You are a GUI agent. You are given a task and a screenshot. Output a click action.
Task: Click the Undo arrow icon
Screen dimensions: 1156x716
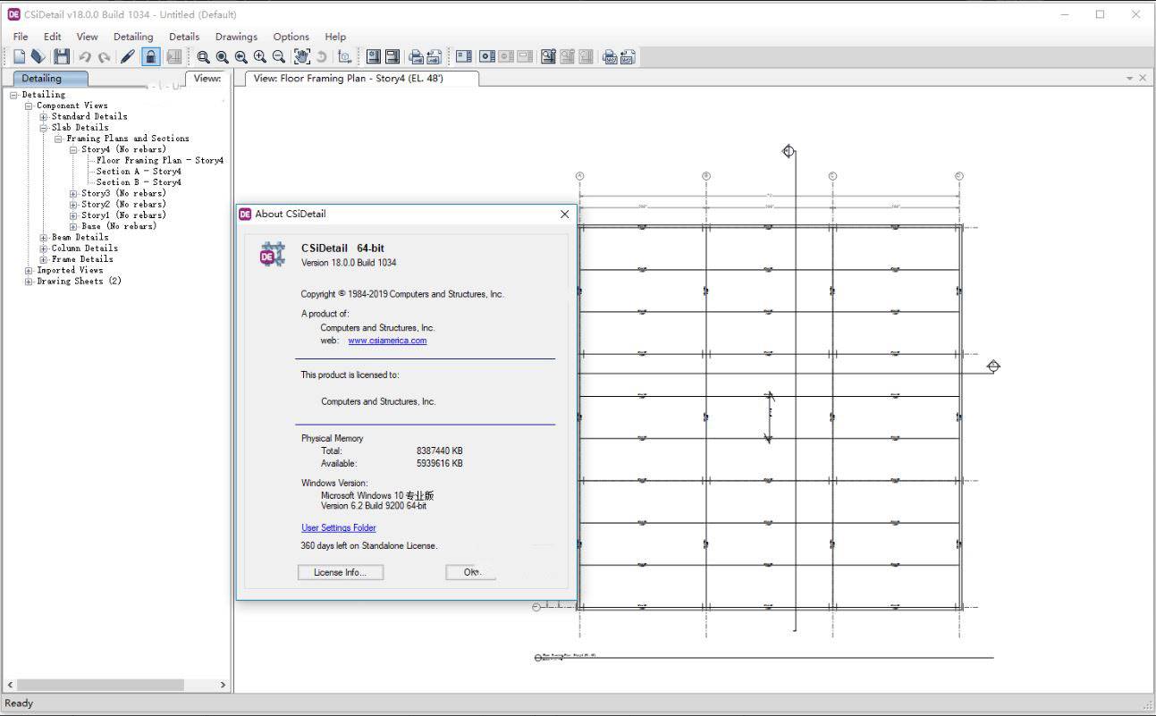[x=85, y=56]
